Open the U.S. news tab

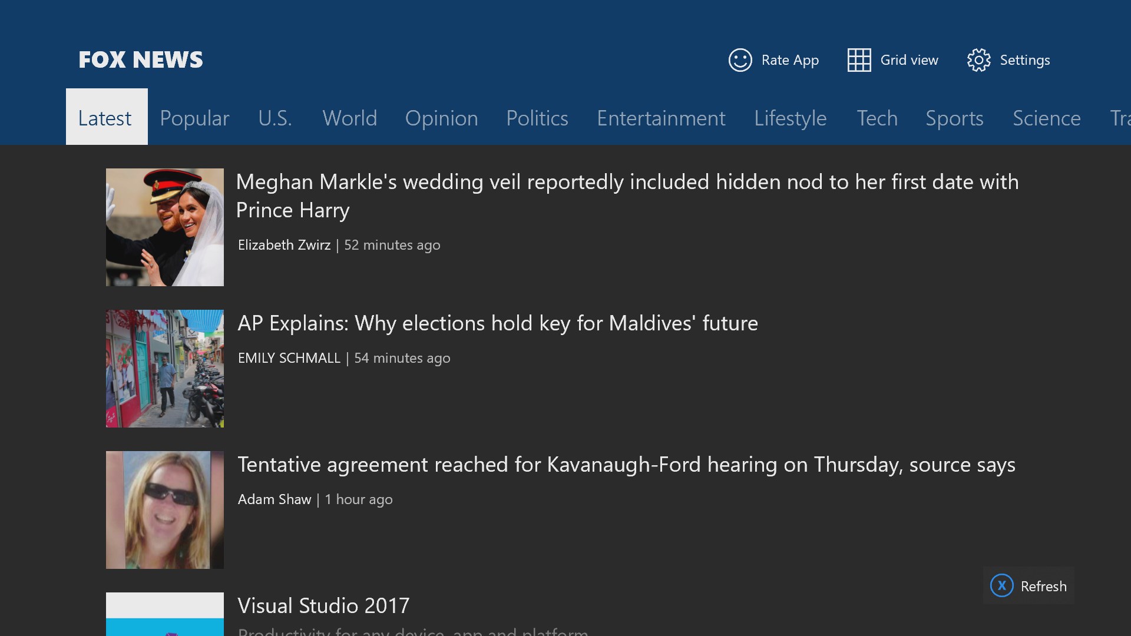275,118
